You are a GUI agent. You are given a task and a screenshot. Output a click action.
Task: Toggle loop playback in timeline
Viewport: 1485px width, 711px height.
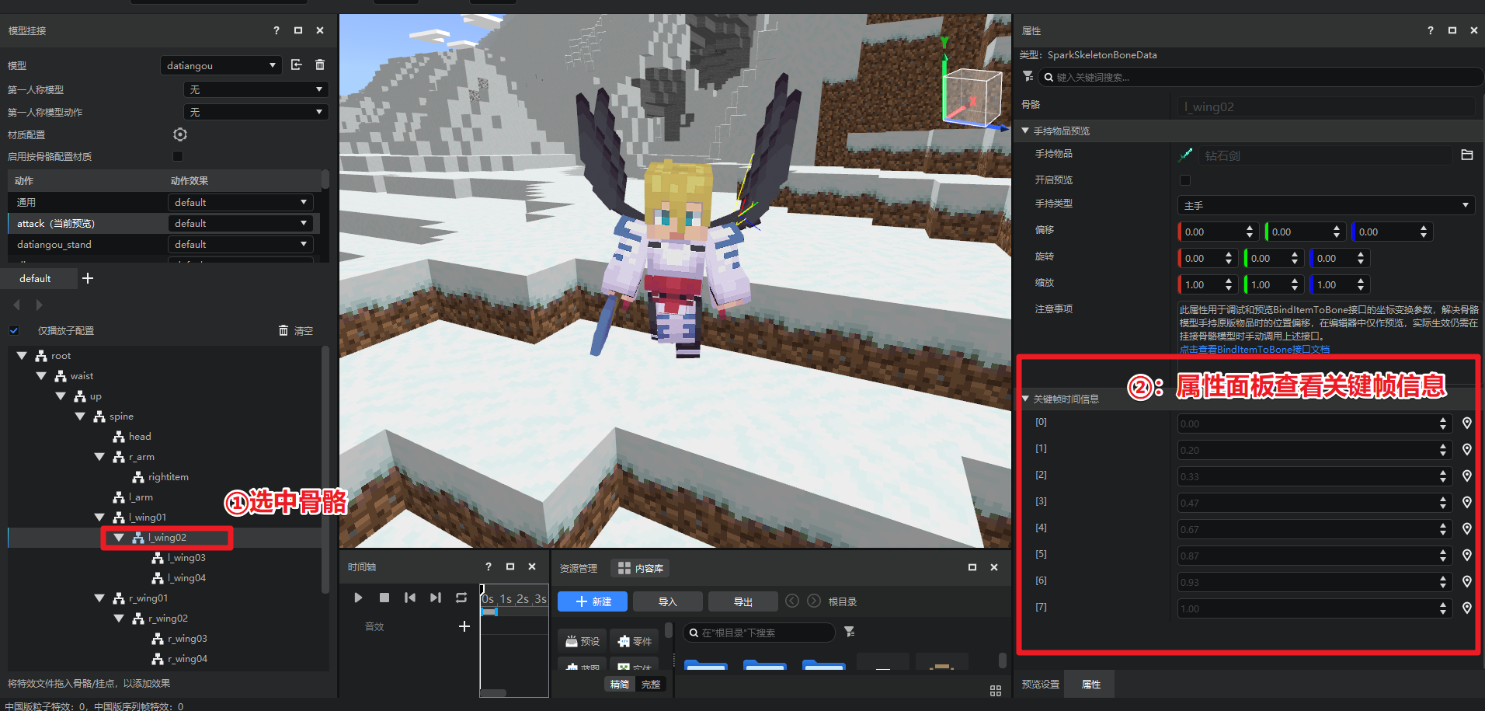[461, 598]
